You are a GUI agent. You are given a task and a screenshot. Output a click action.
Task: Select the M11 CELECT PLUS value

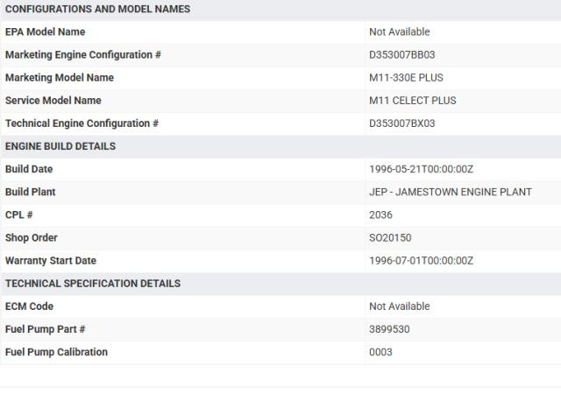[413, 101]
